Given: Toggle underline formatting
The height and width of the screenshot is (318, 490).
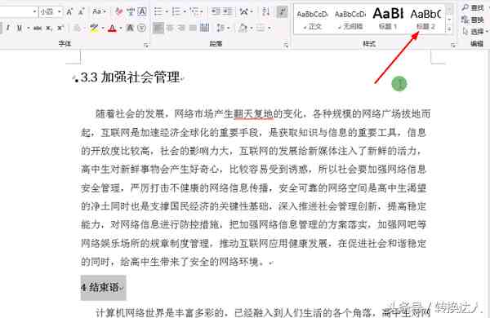Looking at the screenshot, I should [20, 28].
